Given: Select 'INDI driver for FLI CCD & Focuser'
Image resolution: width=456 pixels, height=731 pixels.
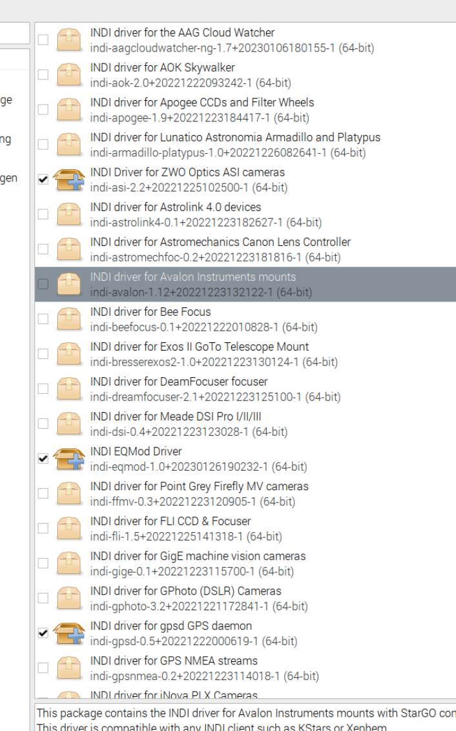Looking at the screenshot, I should point(170,521).
